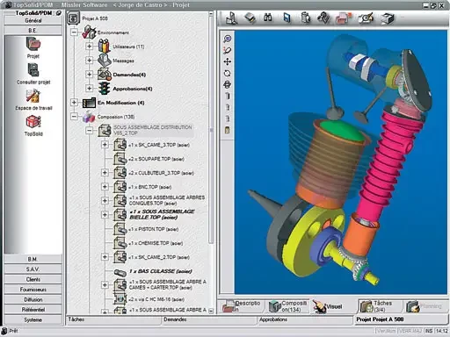Open the Fournisseurs sidebar section
450x337 pixels.
(33, 290)
